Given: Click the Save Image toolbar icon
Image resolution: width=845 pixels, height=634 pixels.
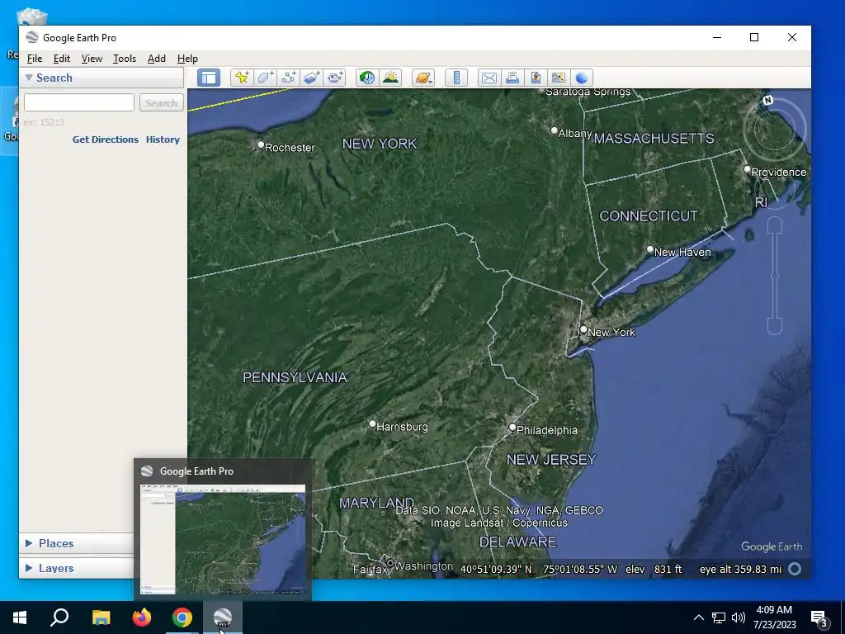Looking at the screenshot, I should [536, 78].
